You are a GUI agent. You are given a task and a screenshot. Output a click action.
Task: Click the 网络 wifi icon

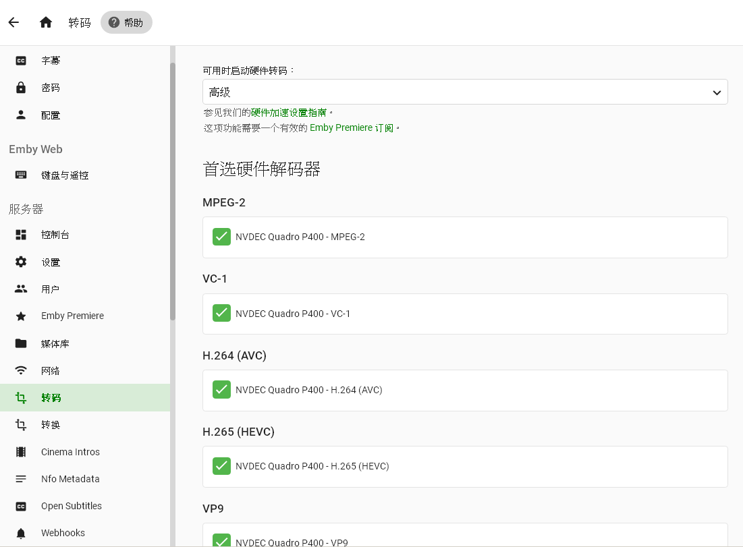click(x=21, y=370)
